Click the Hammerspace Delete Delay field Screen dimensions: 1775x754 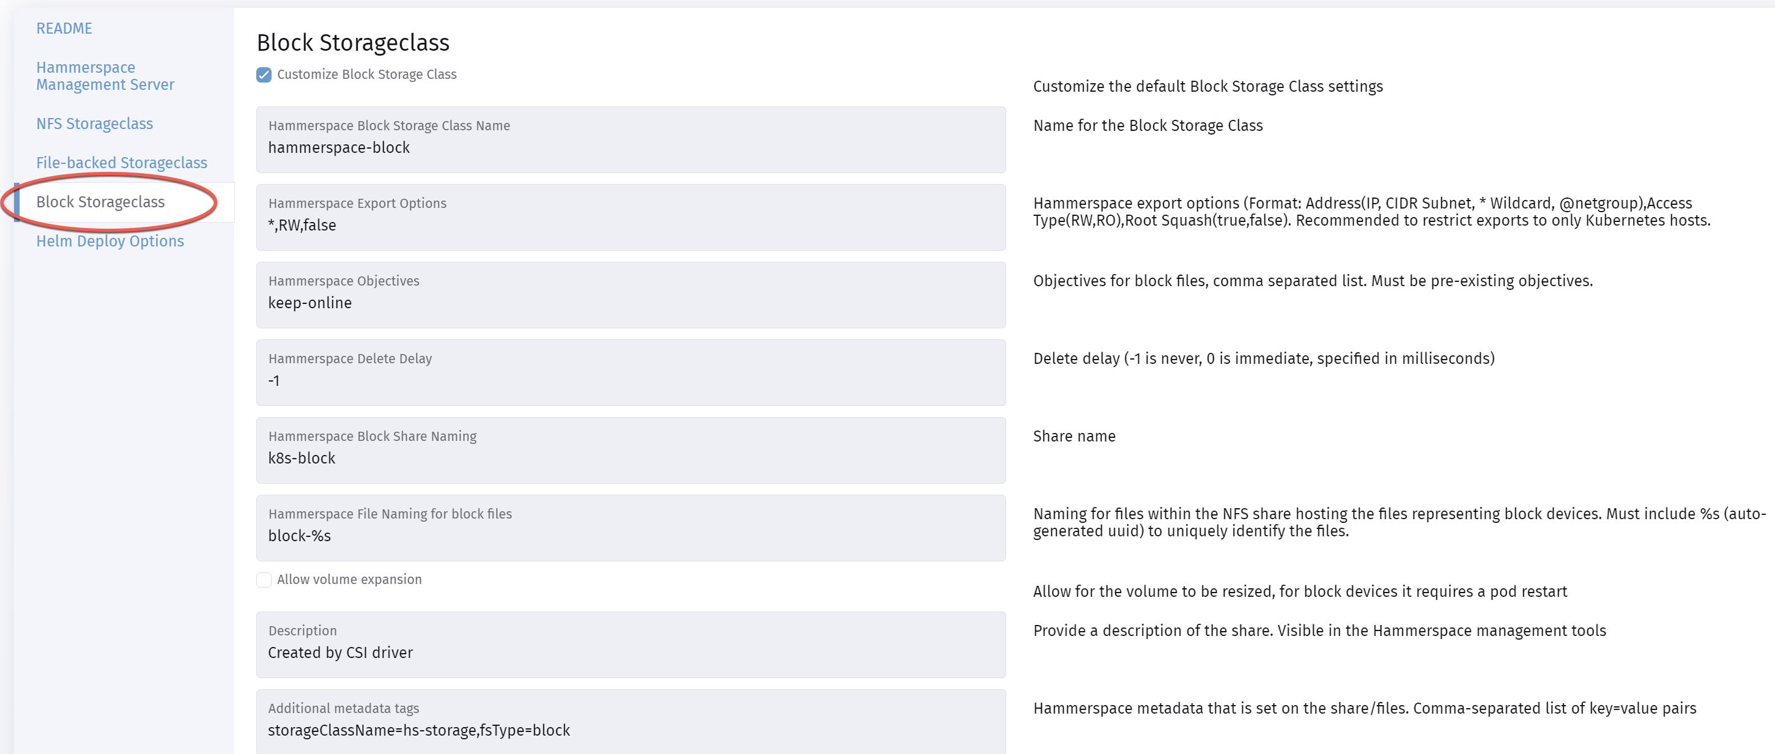630,380
